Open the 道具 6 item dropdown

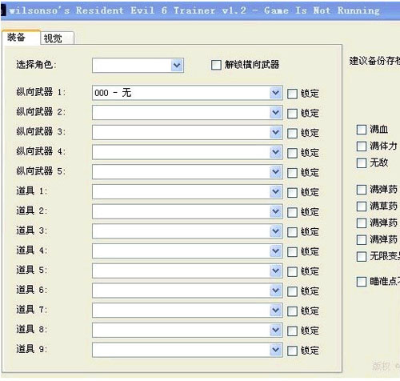click(x=187, y=291)
